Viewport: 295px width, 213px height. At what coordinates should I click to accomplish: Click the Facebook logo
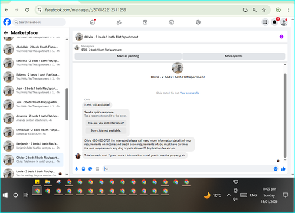click(x=7, y=22)
